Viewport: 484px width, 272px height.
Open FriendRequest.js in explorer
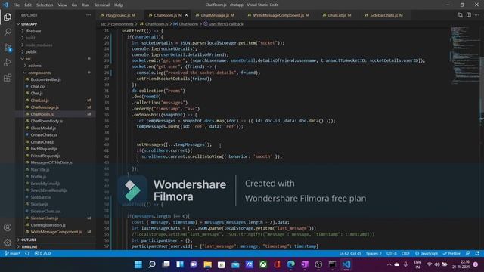[45, 156]
